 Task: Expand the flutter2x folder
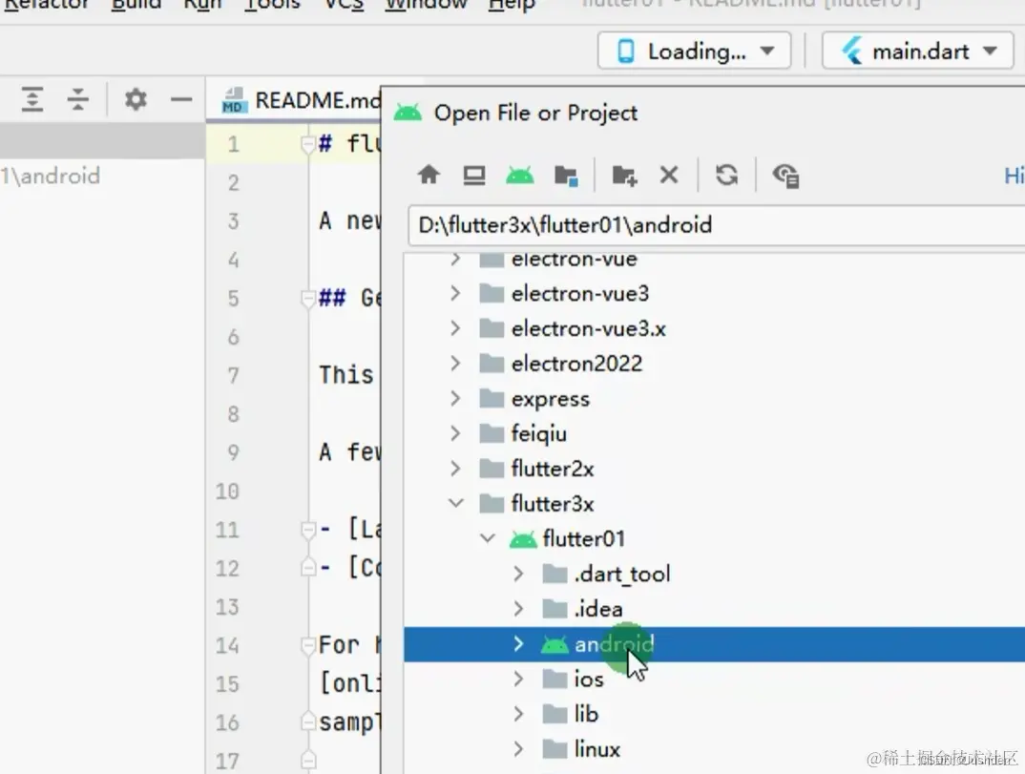point(455,469)
